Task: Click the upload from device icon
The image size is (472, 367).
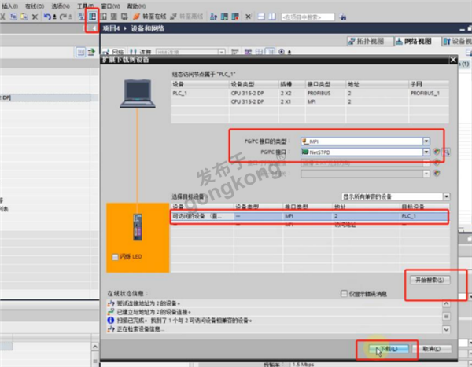Action: pos(104,17)
